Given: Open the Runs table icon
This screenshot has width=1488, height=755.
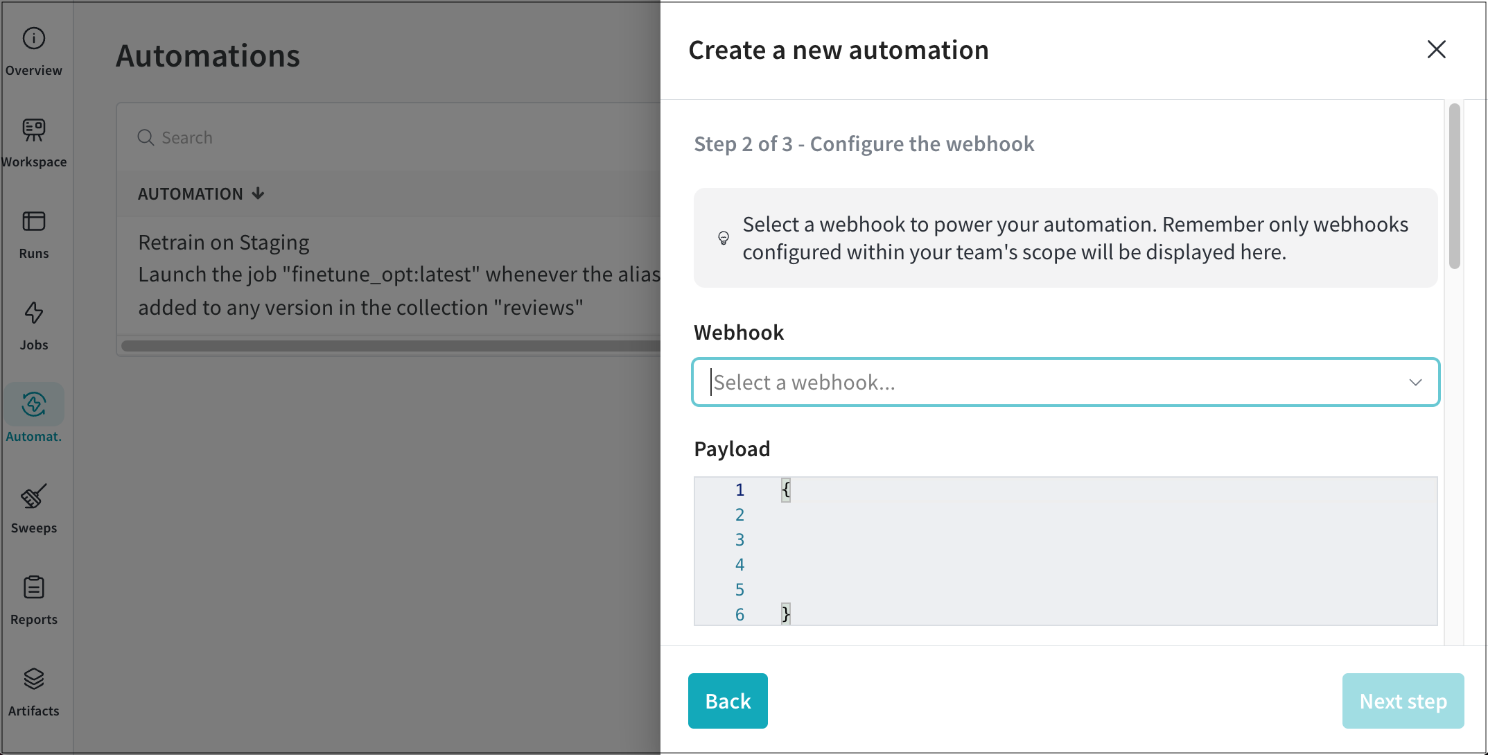Looking at the screenshot, I should point(33,221).
